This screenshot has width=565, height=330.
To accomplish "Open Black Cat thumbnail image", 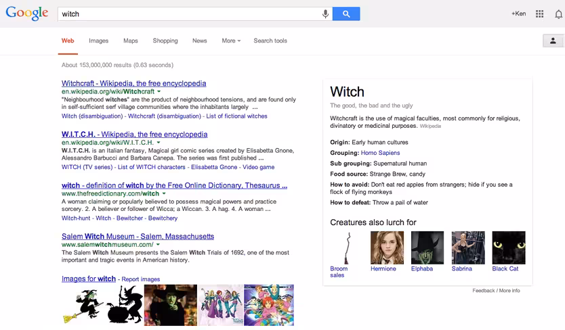I will pos(509,248).
